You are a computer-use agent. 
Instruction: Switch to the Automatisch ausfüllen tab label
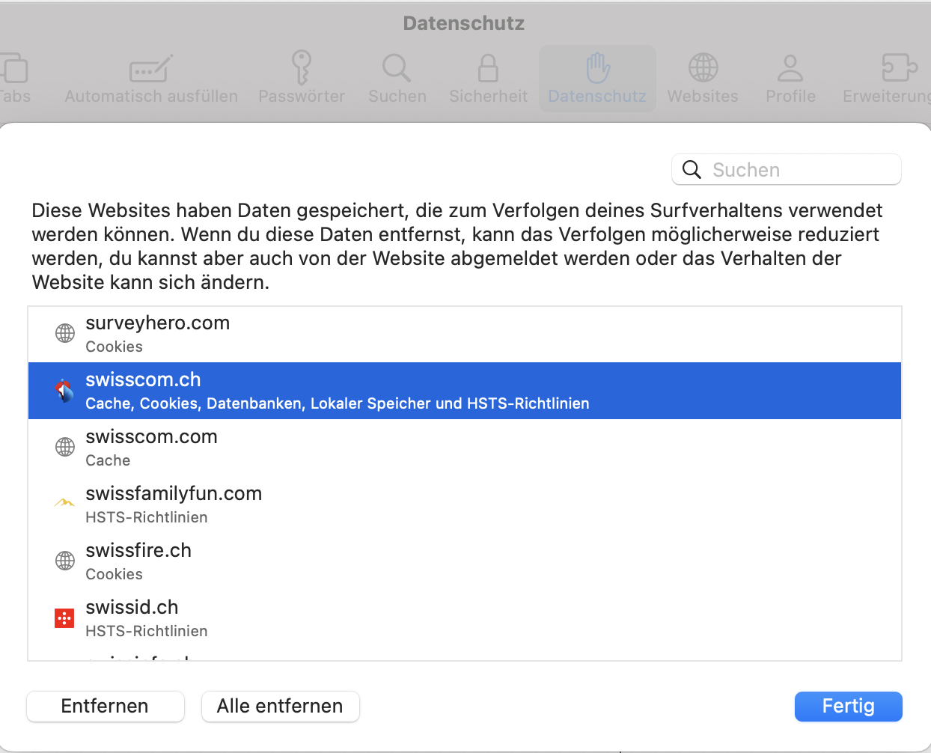tap(151, 97)
